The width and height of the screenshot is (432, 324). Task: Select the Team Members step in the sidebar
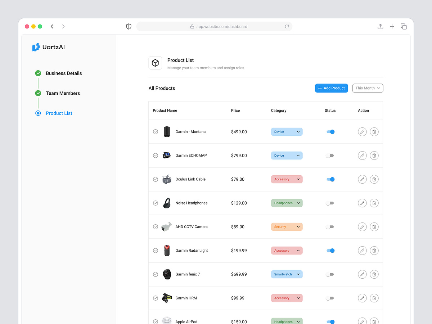pos(63,93)
